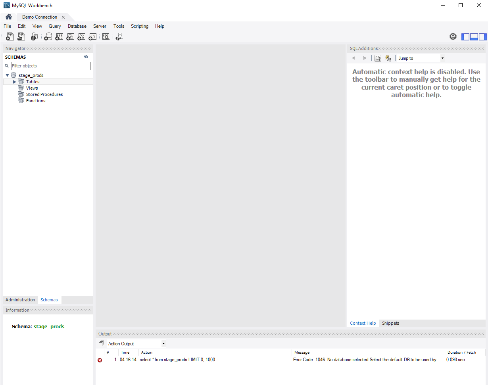Viewport: 488px width, 385px height.
Task: Open the Database menu
Action: [x=77, y=26]
